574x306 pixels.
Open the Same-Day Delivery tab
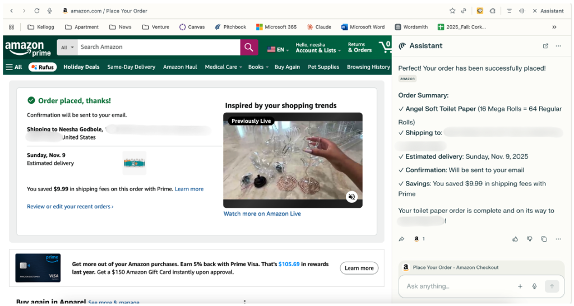point(131,67)
